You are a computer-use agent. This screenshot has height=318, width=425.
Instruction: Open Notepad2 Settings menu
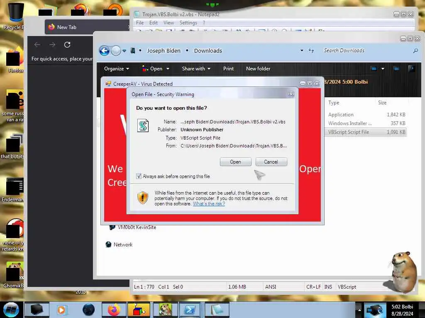point(188,23)
